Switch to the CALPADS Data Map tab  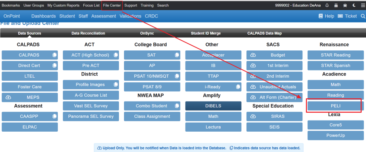pyautogui.click(x=264, y=33)
